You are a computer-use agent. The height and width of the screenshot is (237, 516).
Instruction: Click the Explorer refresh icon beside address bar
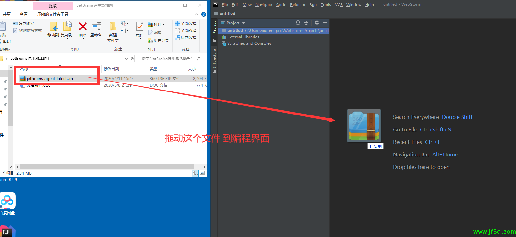[132, 59]
